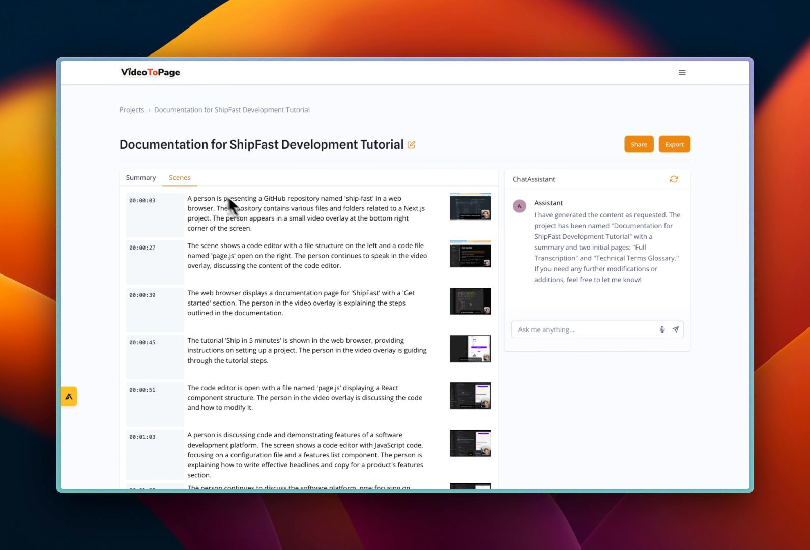Switch to the Summary tab
The width and height of the screenshot is (810, 550).
[x=141, y=177]
